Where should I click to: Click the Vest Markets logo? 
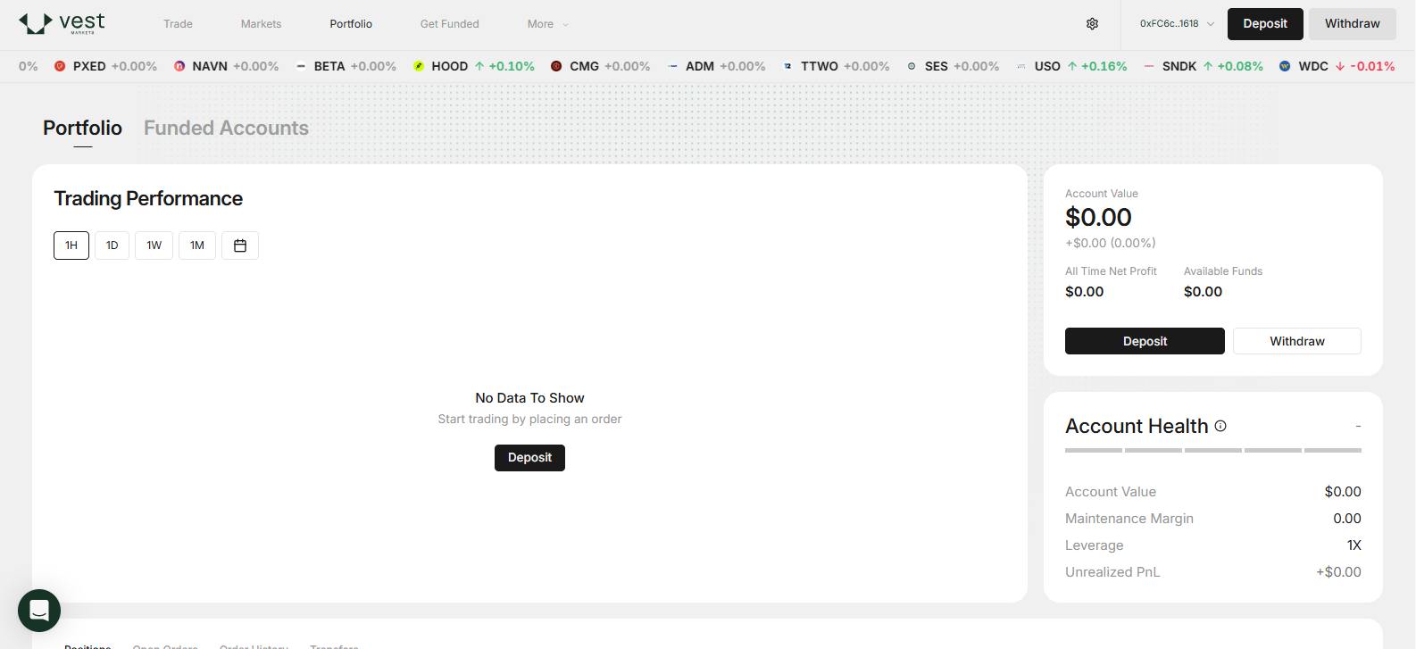62,23
